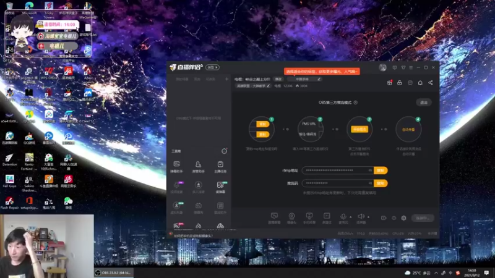Click the lock icon in the top toolbar
The image size is (495, 278).
(400, 83)
